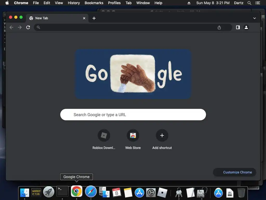Open Safari compass icon in dock
Screen dimensions: 266x200
91,192
